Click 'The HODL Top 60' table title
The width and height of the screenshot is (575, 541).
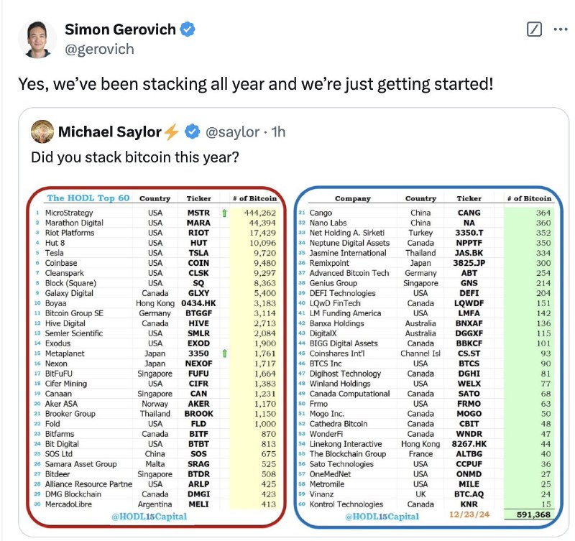tap(88, 198)
